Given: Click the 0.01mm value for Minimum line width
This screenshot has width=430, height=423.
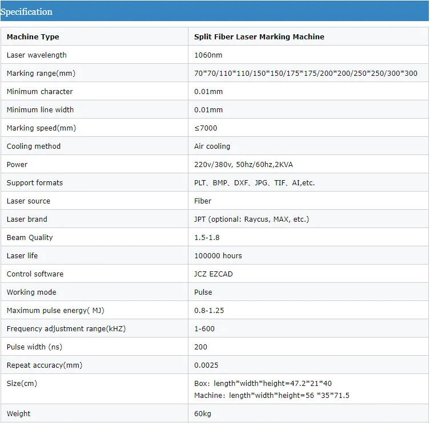Looking at the screenshot, I should click(208, 110).
